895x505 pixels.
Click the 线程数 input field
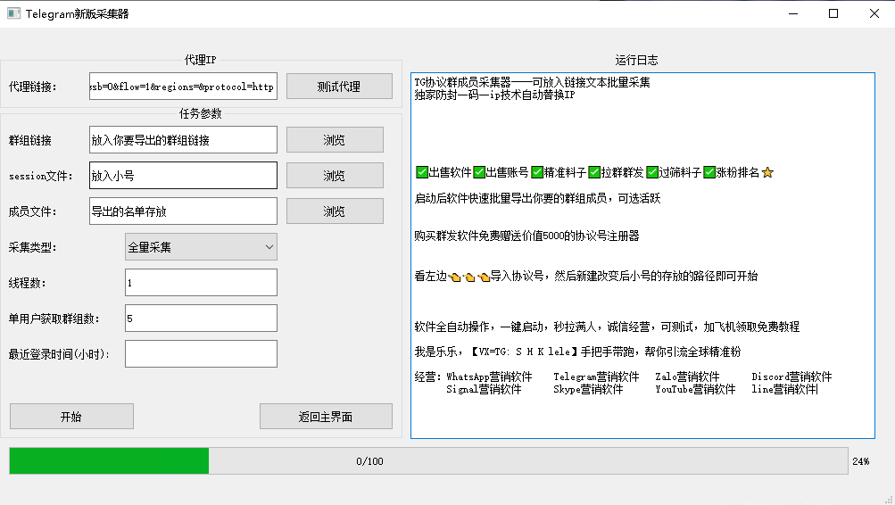(x=201, y=283)
